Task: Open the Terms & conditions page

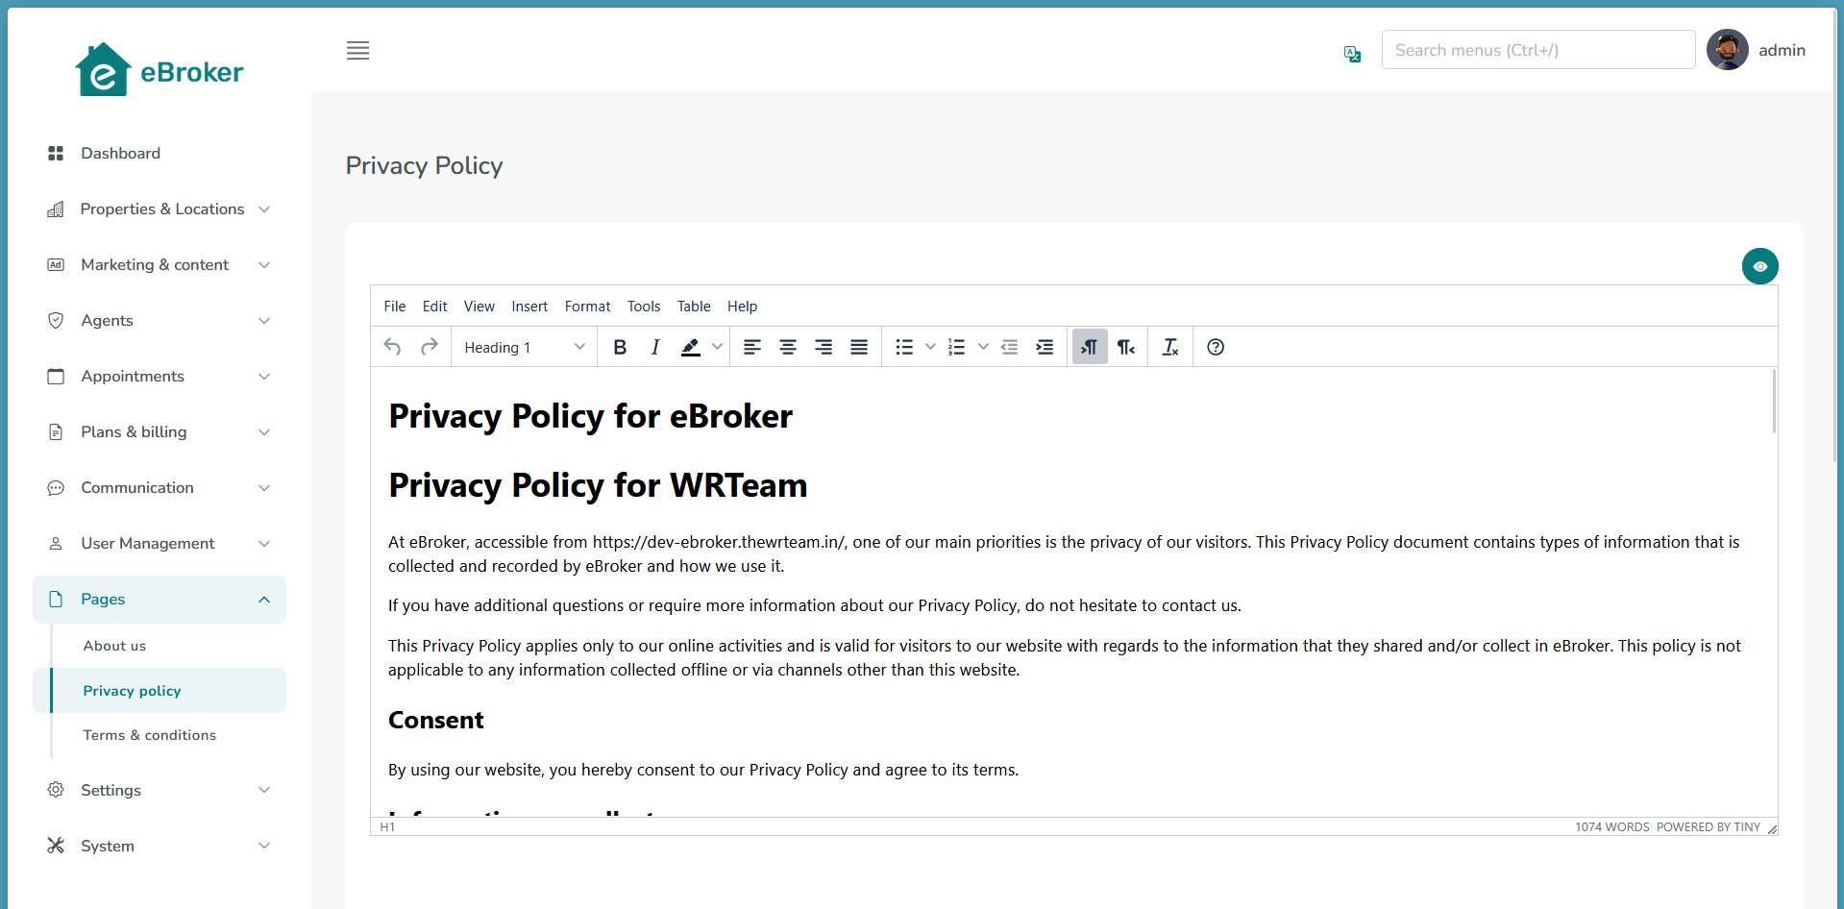Action: (150, 734)
